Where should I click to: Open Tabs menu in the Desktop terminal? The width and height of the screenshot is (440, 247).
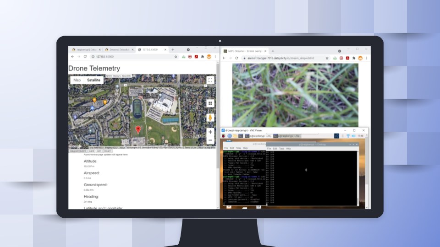(x=281, y=149)
